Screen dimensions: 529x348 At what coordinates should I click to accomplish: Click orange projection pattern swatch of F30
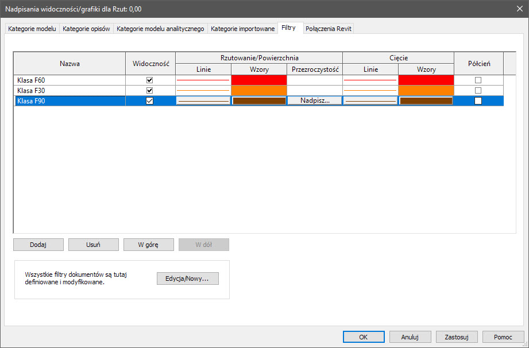tap(259, 91)
